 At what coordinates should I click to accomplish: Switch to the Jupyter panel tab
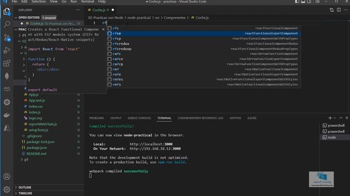point(235,118)
